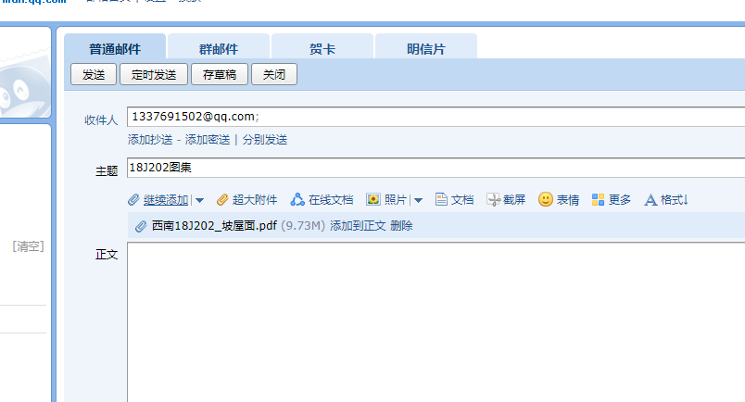Screen dimensions: 745x402
Task: Click the 照片 label
Action: click(x=396, y=200)
